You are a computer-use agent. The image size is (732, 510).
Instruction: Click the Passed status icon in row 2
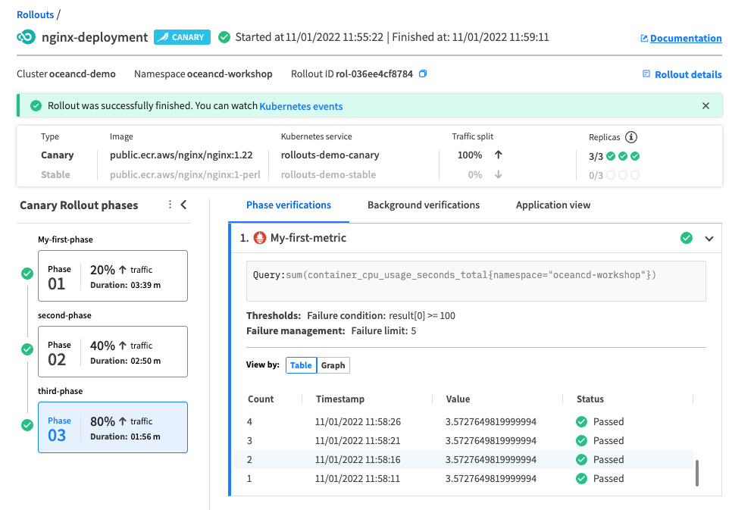[x=582, y=459]
